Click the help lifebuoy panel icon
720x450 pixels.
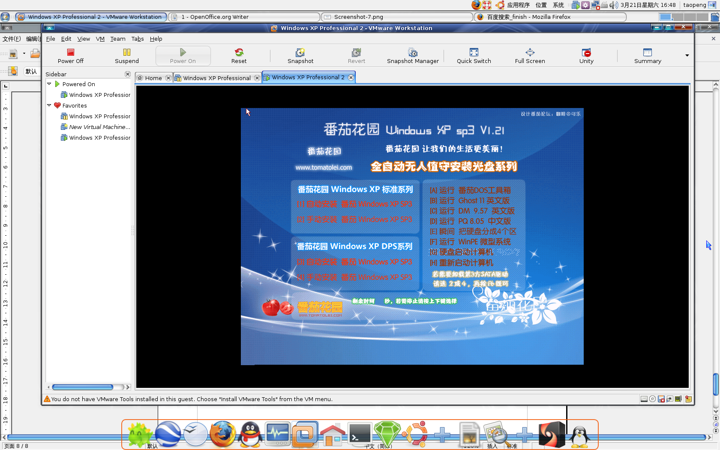point(487,5)
